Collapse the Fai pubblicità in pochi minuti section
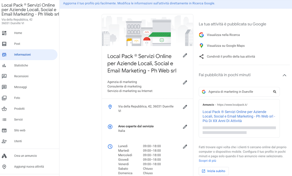This screenshot has height=176, width=292. click(284, 75)
